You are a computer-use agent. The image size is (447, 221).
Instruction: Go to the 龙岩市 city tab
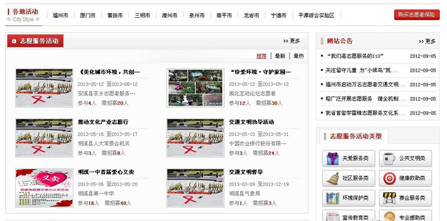[251, 16]
